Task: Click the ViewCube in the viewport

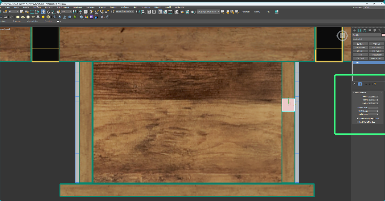Action: coord(342,35)
